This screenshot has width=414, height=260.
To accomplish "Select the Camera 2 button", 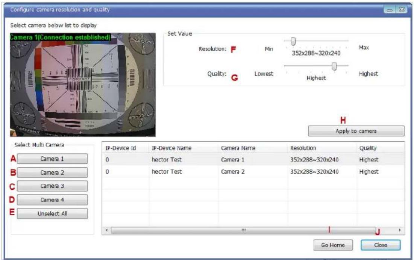I will click(x=52, y=172).
